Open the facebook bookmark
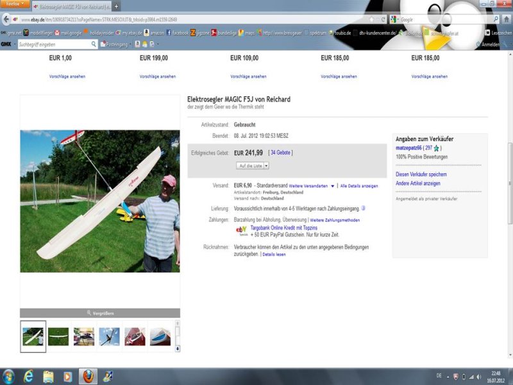The width and height of the screenshot is (513, 385). coord(178,33)
